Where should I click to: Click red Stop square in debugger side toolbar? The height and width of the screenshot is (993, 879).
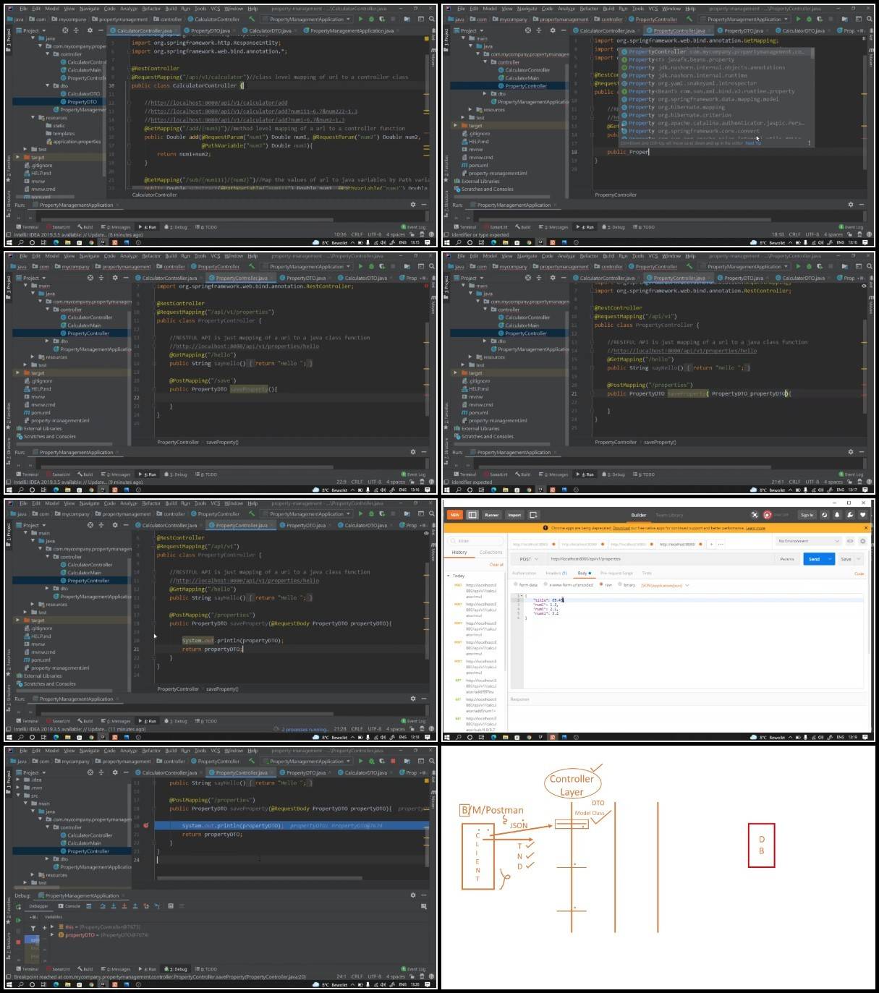pyautogui.click(x=18, y=942)
